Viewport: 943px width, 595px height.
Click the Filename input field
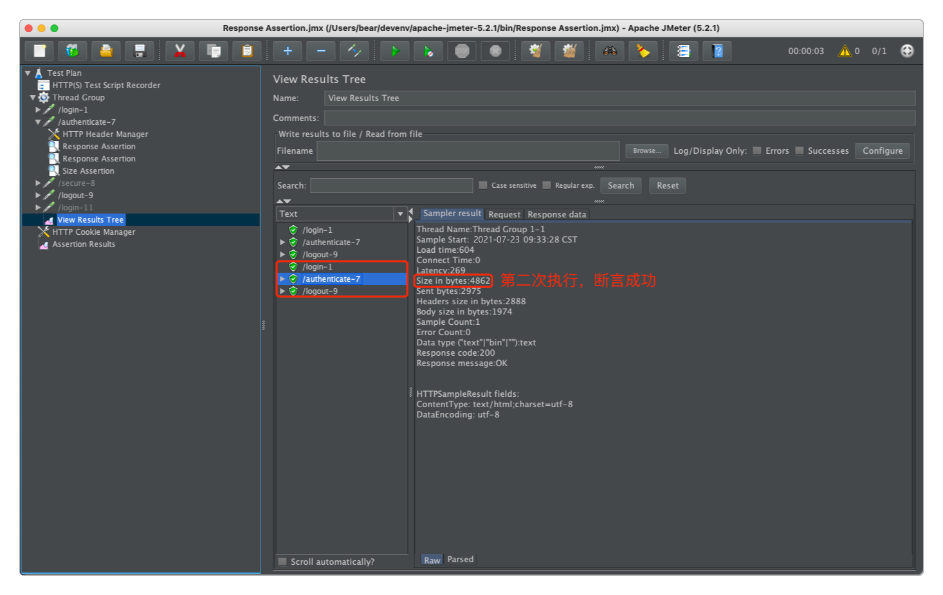[468, 151]
